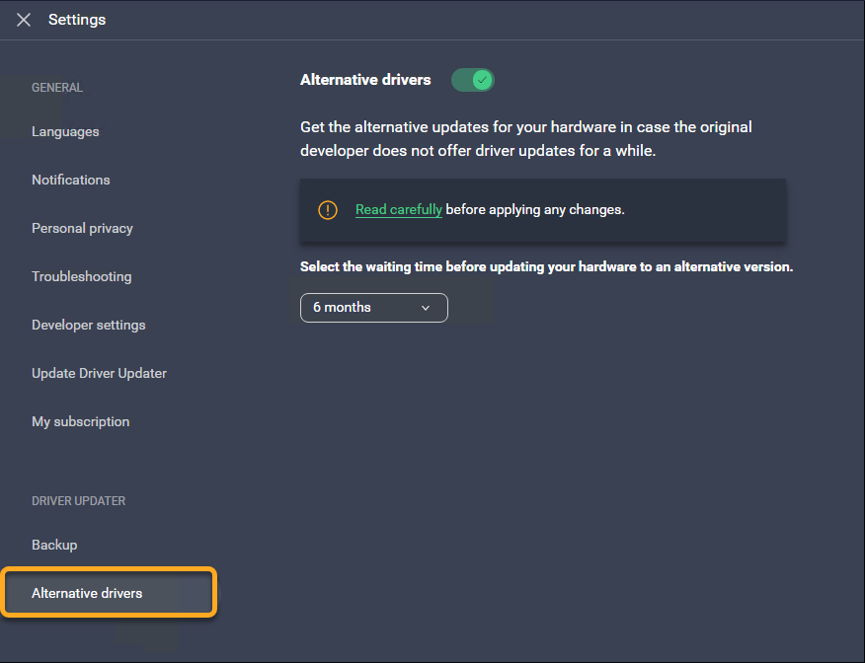Click the GENERAL section header
Viewport: 865px width, 663px height.
pos(57,88)
